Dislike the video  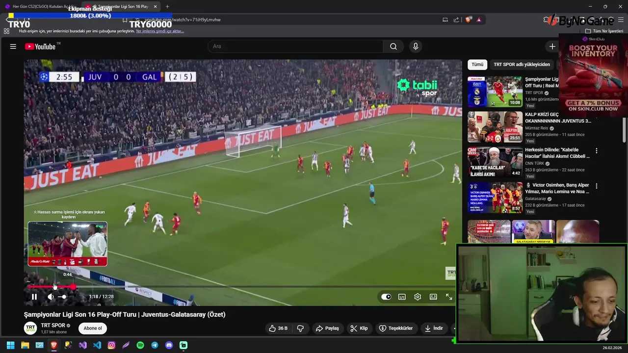coord(300,328)
